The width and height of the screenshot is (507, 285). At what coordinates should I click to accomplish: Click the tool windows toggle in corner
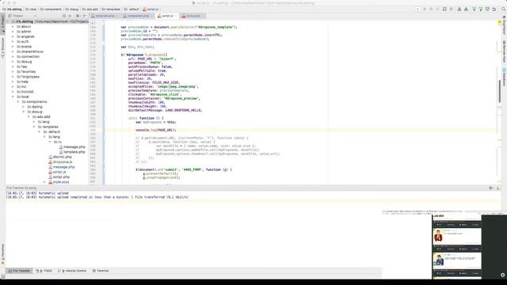[x=3, y=276]
